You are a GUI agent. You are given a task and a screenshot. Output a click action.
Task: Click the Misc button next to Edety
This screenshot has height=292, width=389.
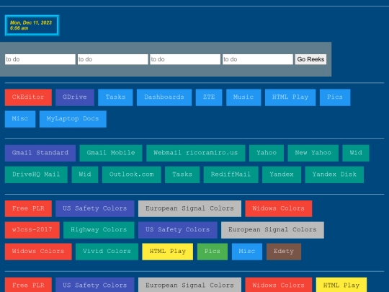coord(247,252)
